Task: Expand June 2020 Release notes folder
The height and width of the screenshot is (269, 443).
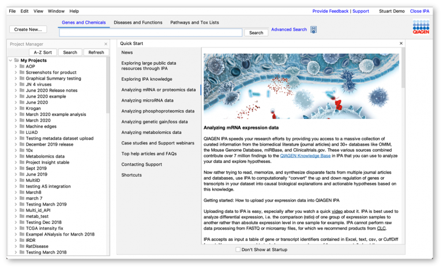Action: (16, 90)
